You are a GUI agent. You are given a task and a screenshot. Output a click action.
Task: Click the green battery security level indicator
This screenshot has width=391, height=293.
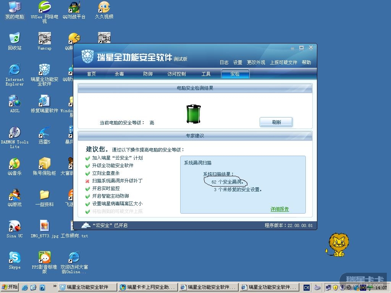coord(194,114)
